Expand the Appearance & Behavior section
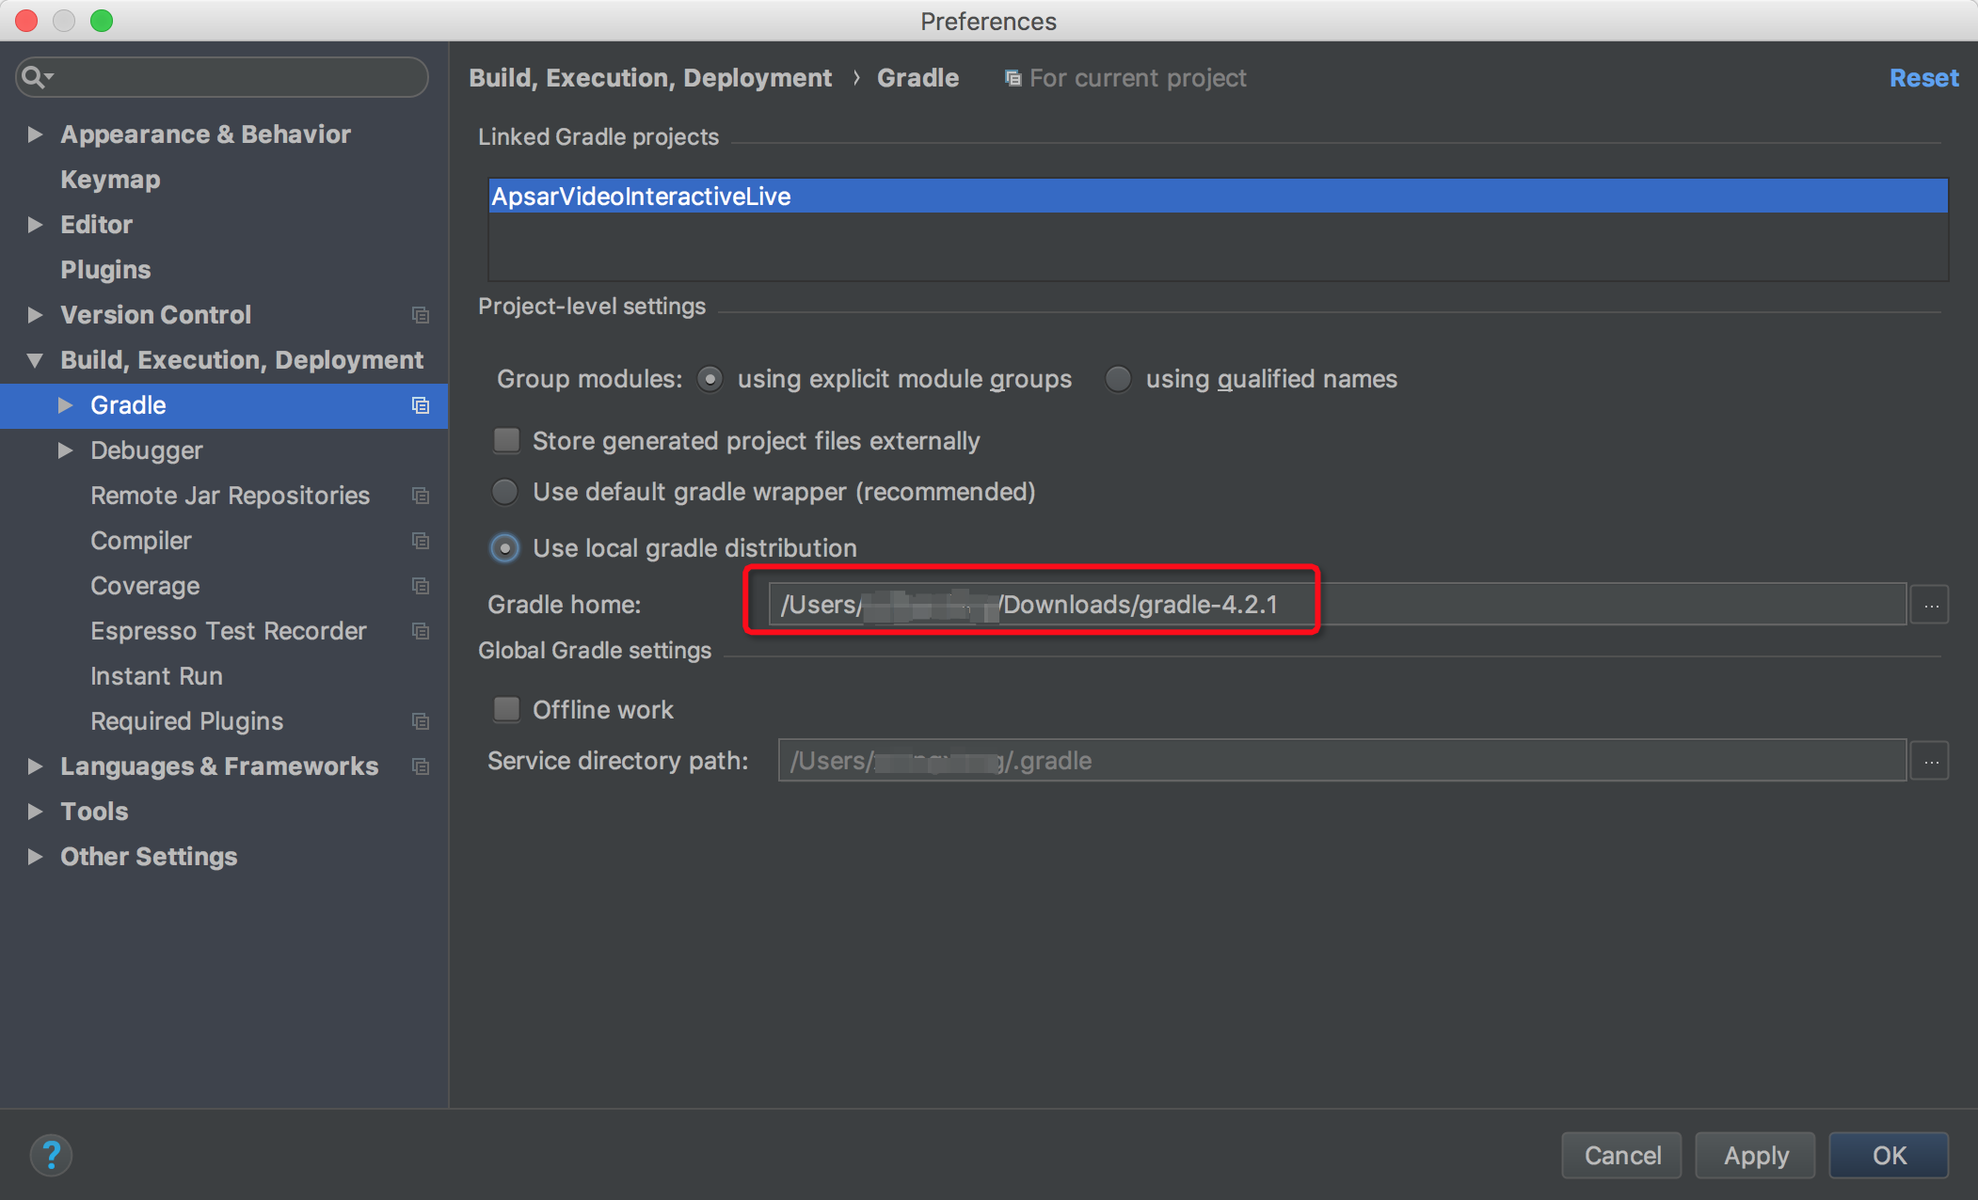 click(x=35, y=134)
